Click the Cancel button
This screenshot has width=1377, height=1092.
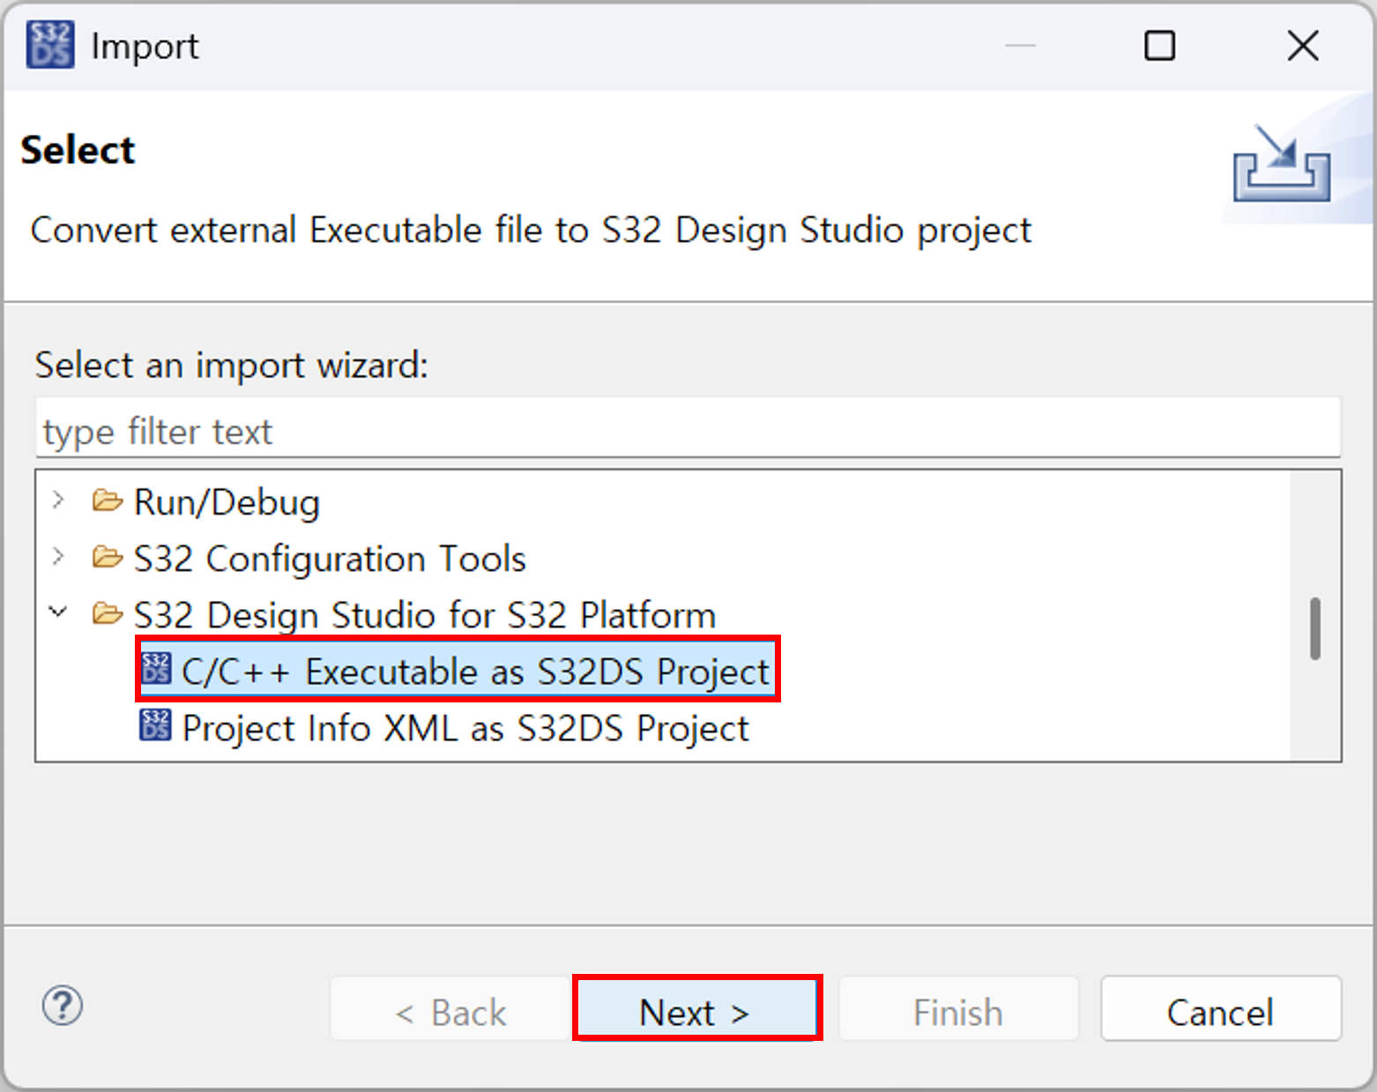click(x=1221, y=1009)
